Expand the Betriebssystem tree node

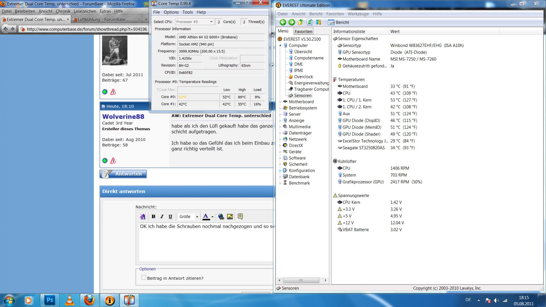[x=280, y=108]
